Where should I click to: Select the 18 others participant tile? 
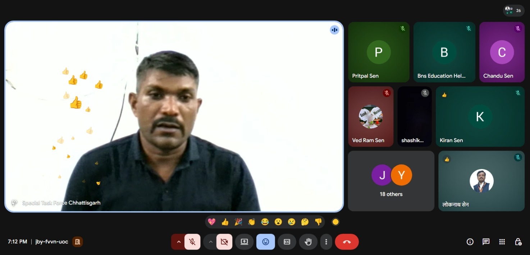click(391, 181)
